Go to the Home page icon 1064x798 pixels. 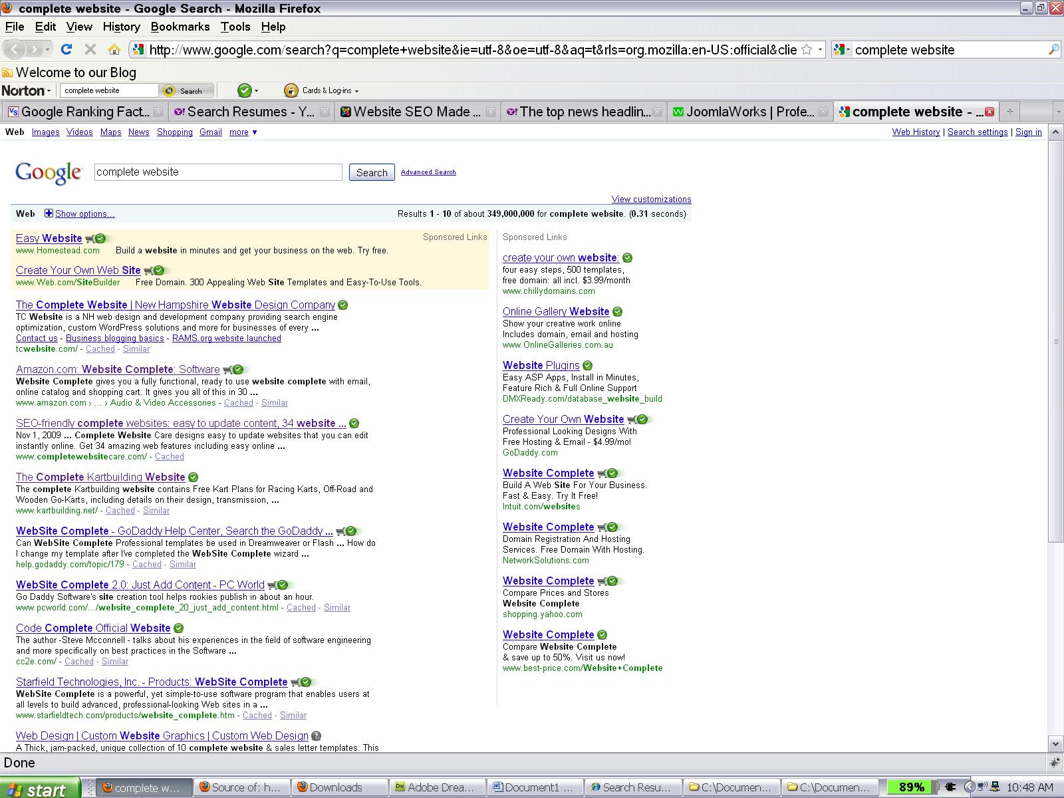[x=114, y=49]
